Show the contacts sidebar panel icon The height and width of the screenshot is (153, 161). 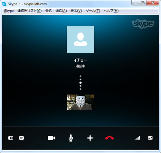(11, 138)
